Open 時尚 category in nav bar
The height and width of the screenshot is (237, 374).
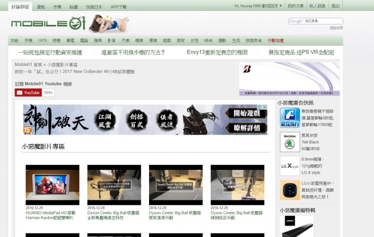[x=208, y=41]
